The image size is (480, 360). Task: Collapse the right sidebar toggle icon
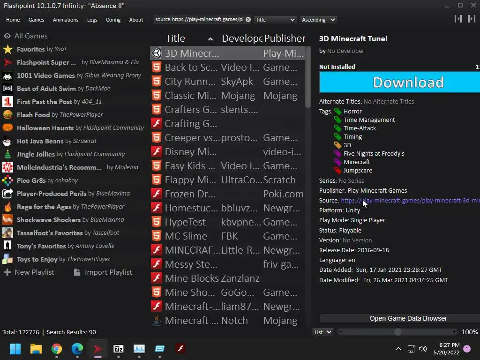471,19
